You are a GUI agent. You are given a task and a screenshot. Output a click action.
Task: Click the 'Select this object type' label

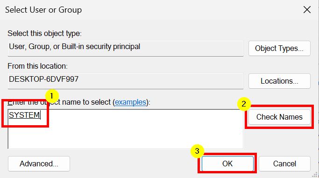pyautogui.click(x=44, y=33)
